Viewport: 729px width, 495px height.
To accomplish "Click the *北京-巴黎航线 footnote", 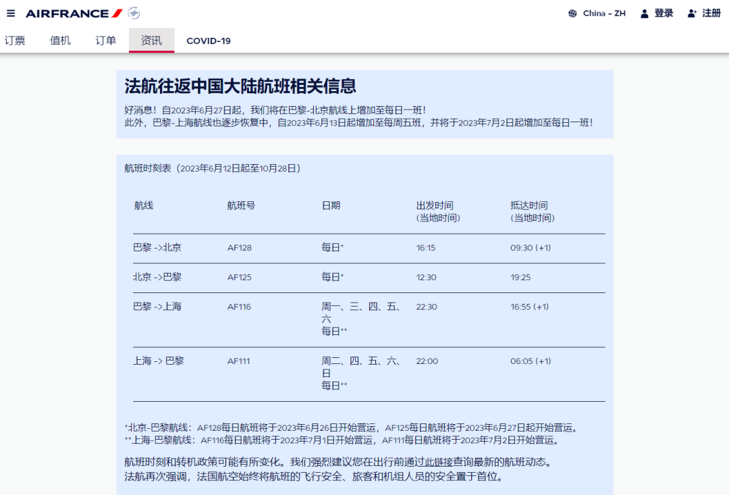I will click(352, 427).
